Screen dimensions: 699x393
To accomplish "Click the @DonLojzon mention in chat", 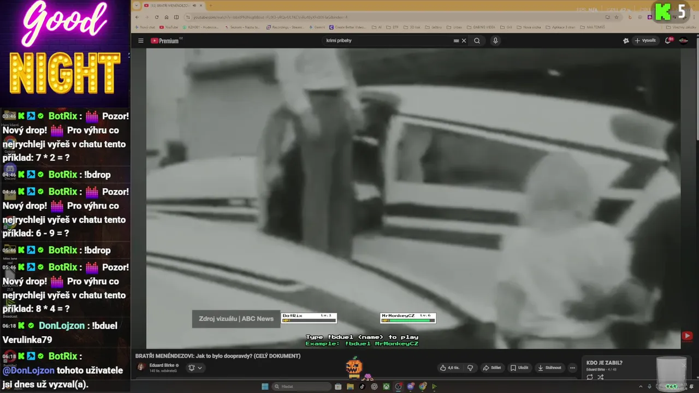I will 28,370.
